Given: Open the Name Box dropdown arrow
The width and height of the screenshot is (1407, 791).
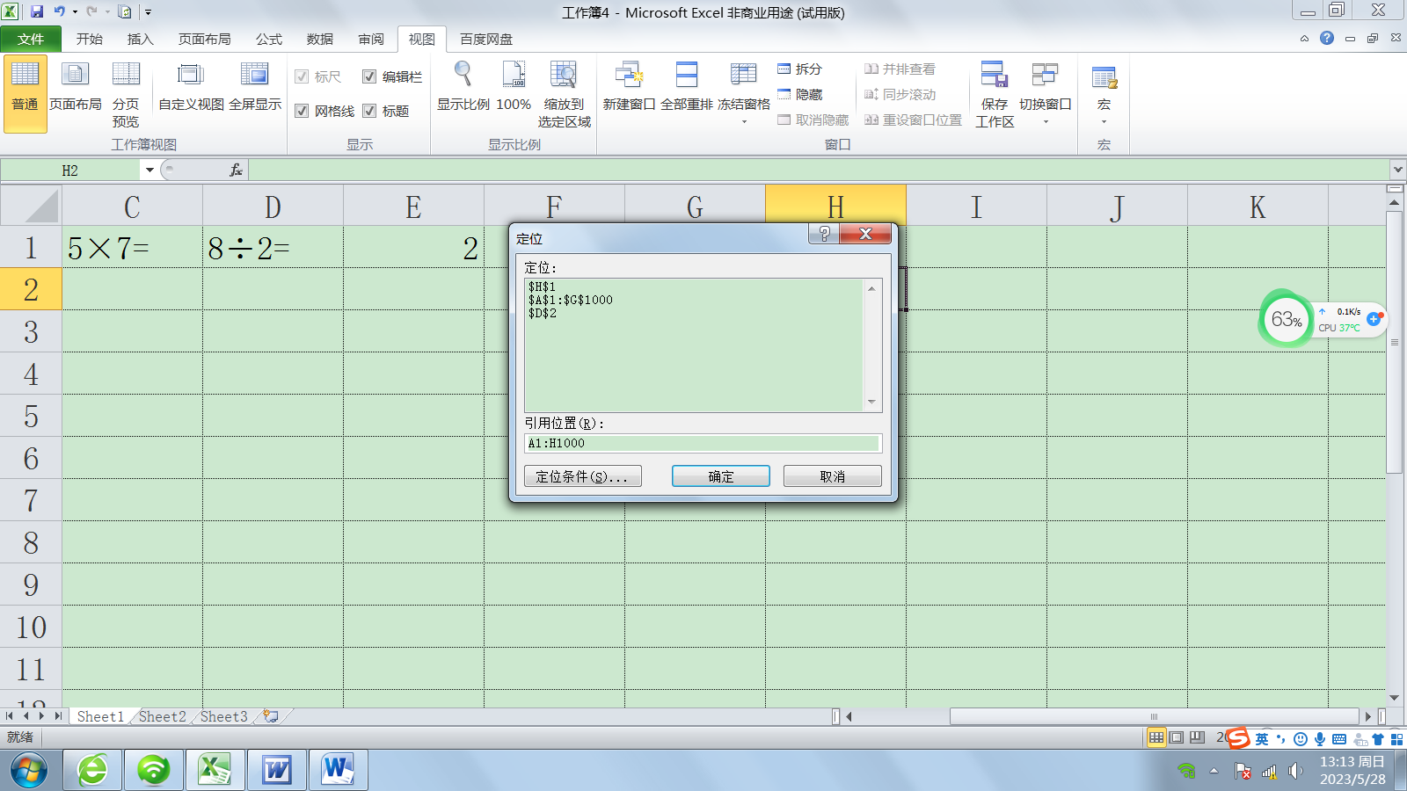Looking at the screenshot, I should 149,170.
